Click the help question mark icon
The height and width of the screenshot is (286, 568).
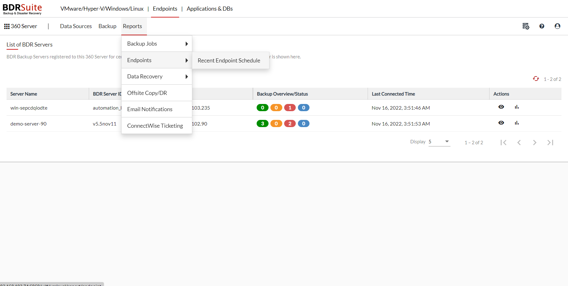pos(542,26)
